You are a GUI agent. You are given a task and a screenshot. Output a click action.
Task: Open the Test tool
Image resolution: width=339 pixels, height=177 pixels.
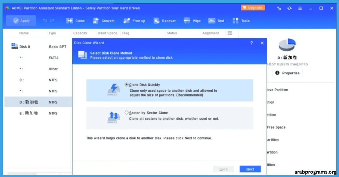coord(216,21)
